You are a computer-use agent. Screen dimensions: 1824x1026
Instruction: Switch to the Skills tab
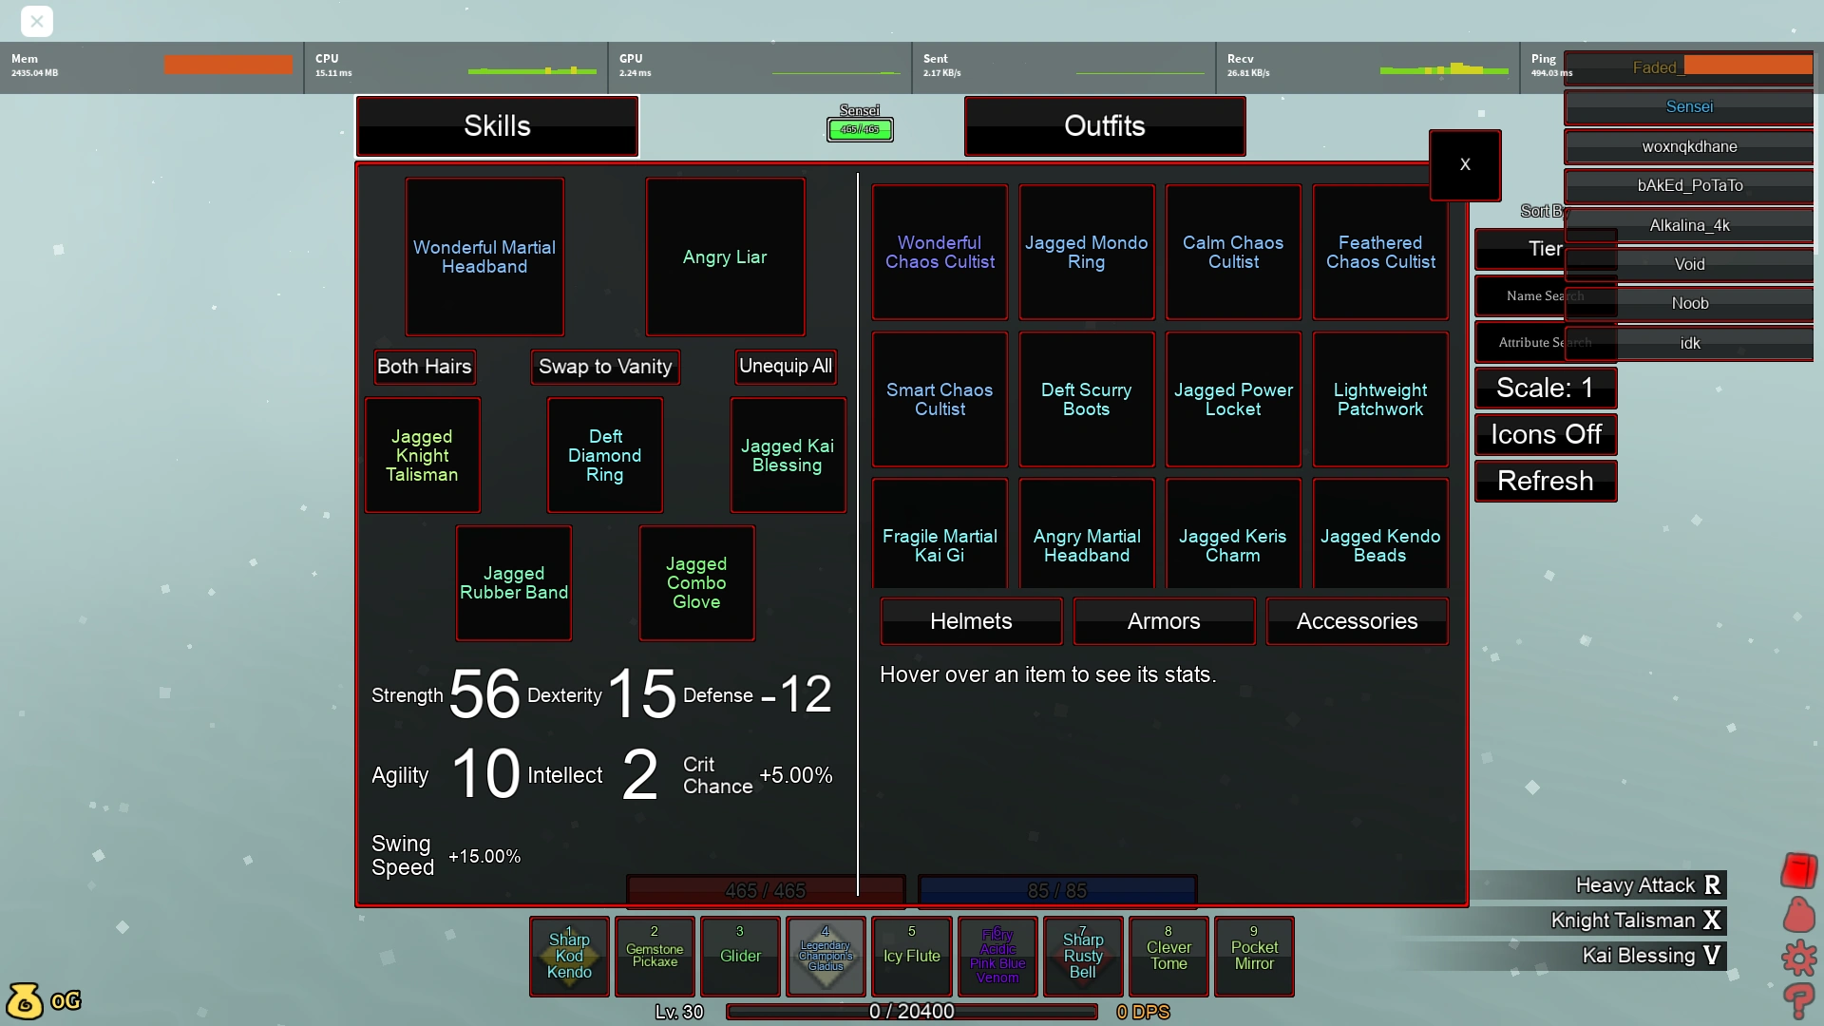click(x=497, y=126)
